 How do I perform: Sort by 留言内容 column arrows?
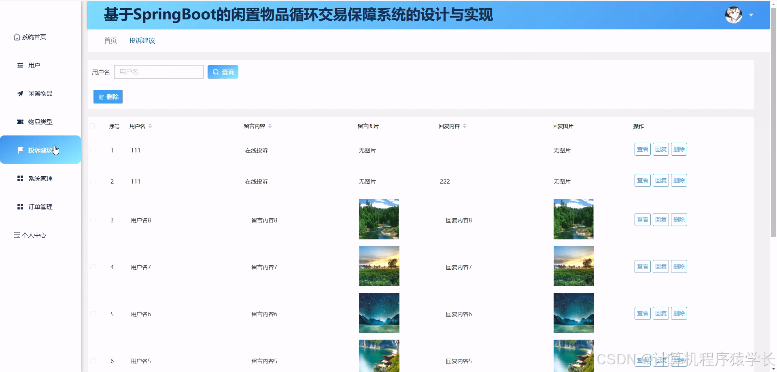(270, 126)
